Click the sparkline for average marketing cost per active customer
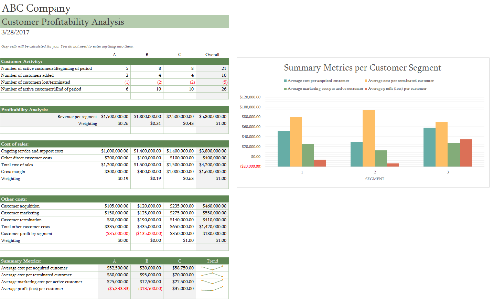Screen dimensions: 493x299 coord(212,281)
